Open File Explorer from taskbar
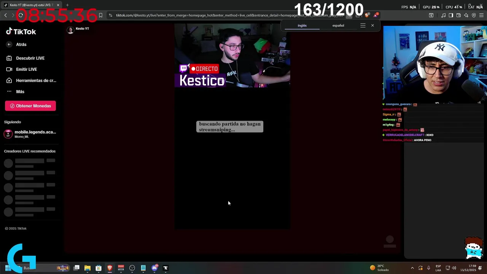 tap(88, 268)
